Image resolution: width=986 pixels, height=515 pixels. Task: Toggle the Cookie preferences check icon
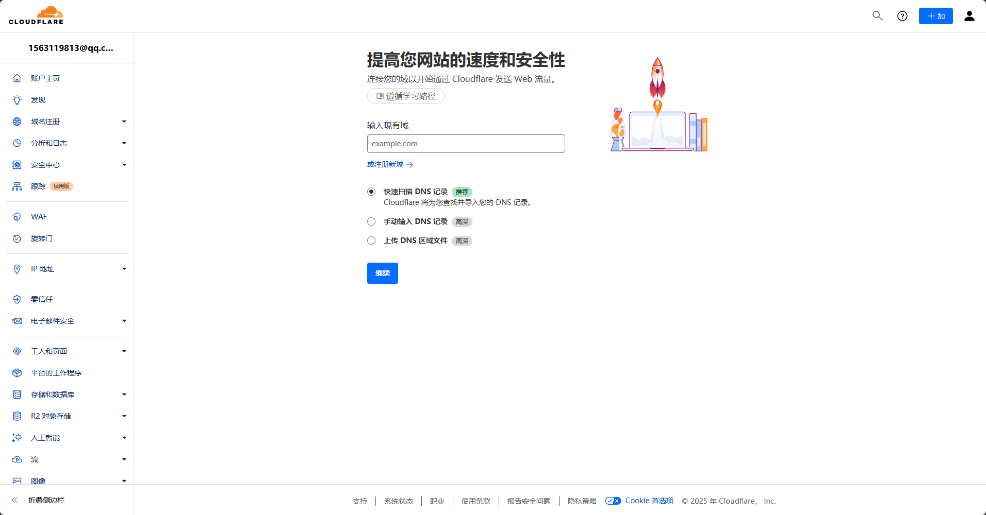point(613,501)
